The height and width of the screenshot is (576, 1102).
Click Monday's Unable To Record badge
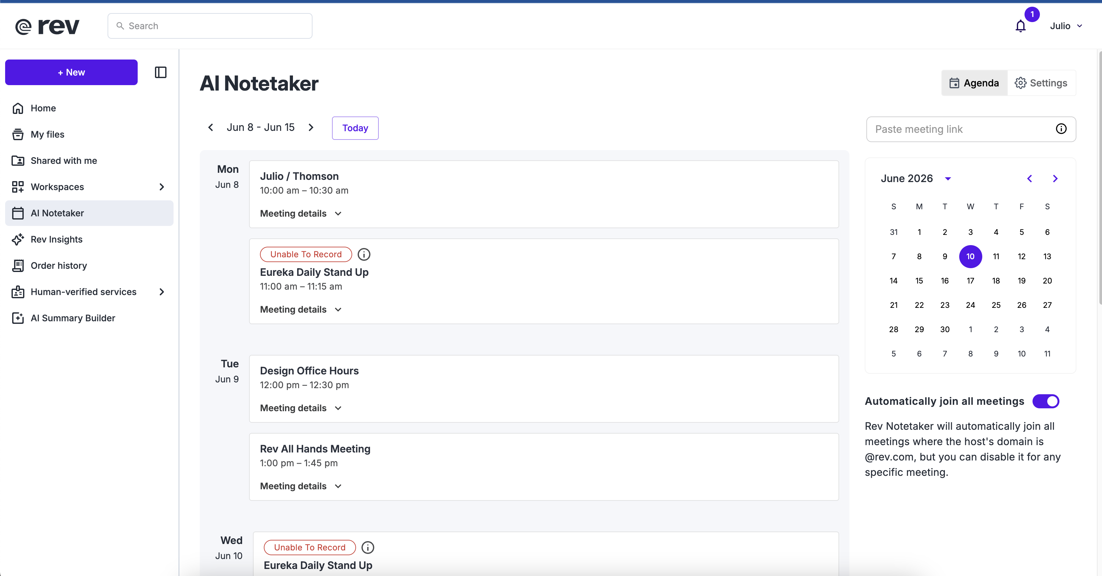pos(306,254)
